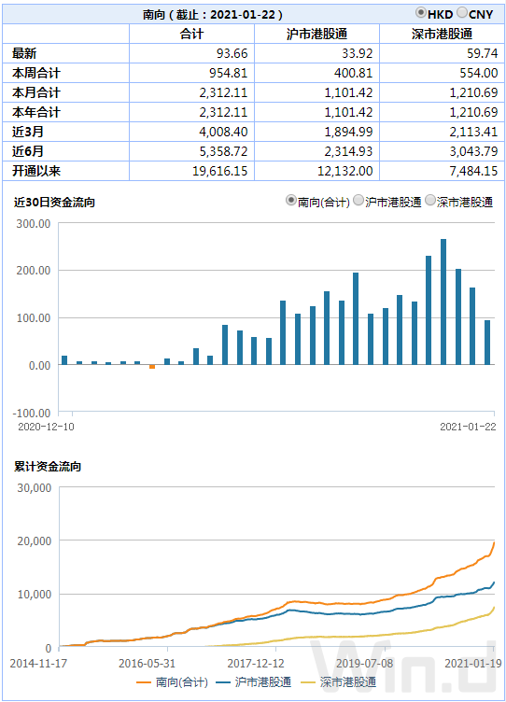
Task: Toggle the orange 南向(合计) legend entry
Action: click(173, 682)
